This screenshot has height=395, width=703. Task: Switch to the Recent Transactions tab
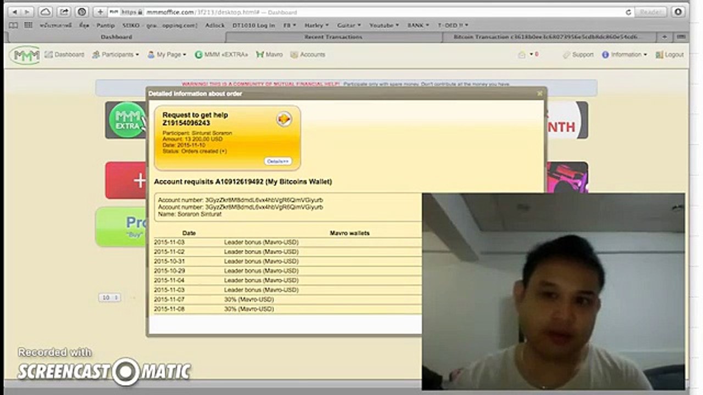coord(333,37)
